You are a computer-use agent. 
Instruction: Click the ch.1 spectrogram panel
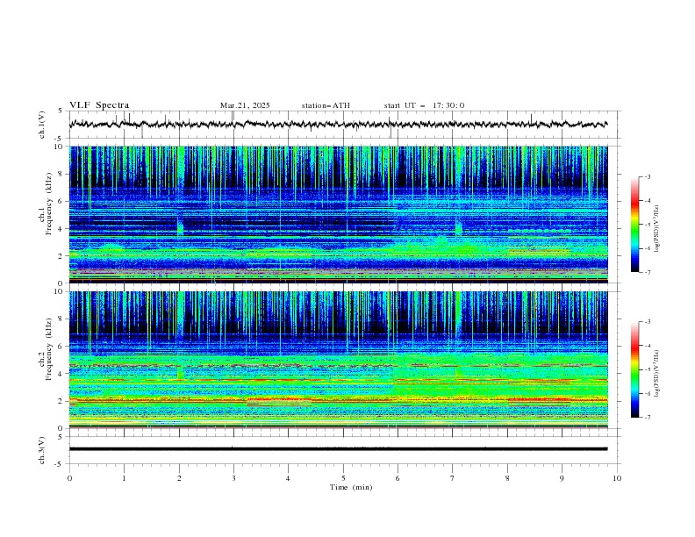tap(338, 214)
